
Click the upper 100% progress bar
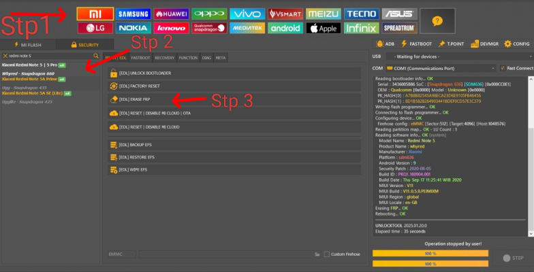[430, 253]
